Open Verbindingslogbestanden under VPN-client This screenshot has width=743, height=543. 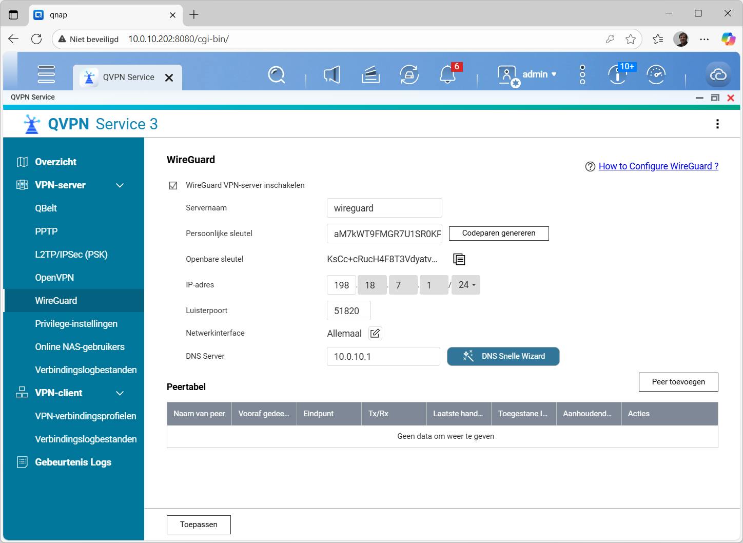86,439
